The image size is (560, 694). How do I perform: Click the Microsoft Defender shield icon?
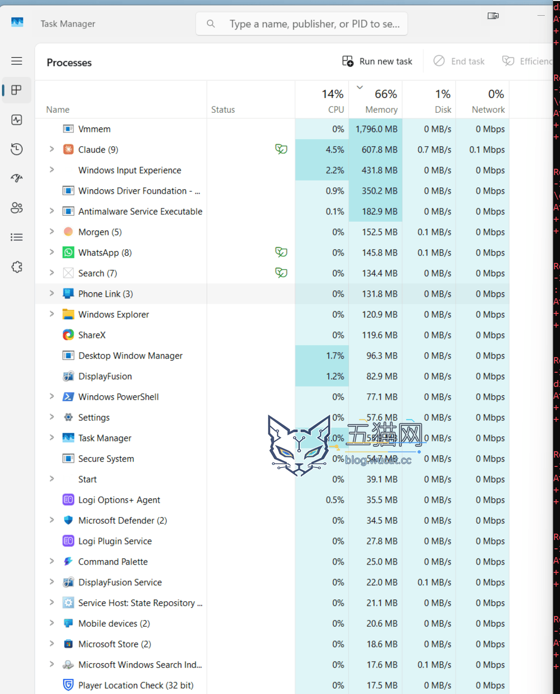click(69, 520)
